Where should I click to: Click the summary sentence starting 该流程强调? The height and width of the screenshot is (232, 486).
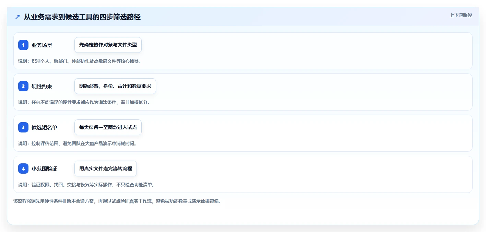click(118, 201)
